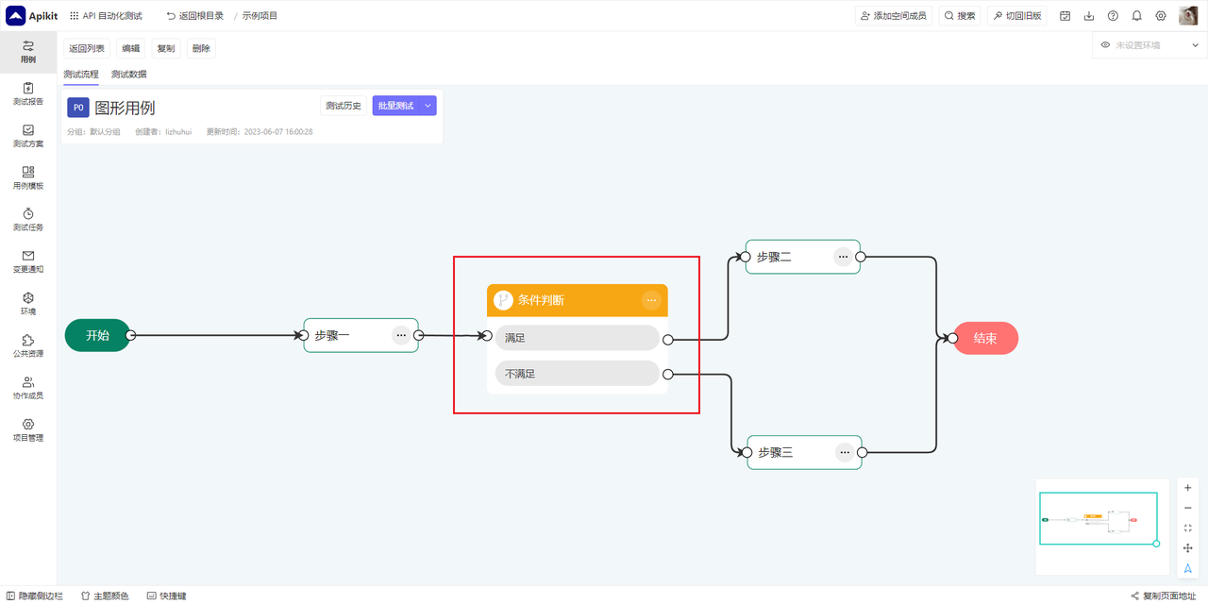
Task: Expand the 未设置环境 environment dropdown
Action: (x=1149, y=45)
